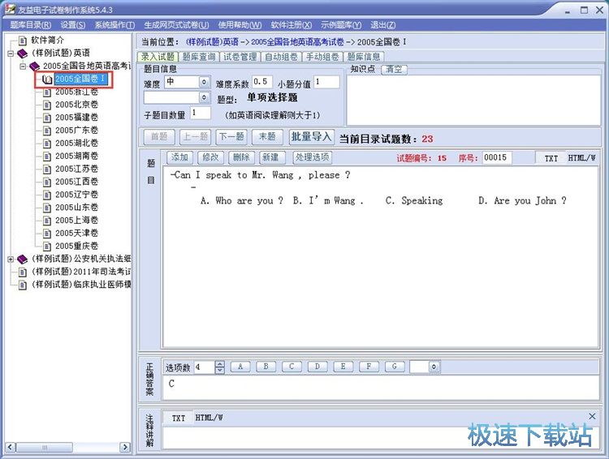609x459 pixels.
Task: Click the 退出(Z) menu item
Action: pos(382,25)
